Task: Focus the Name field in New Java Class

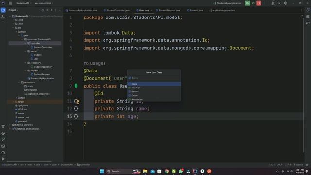Action: [x=154, y=78]
